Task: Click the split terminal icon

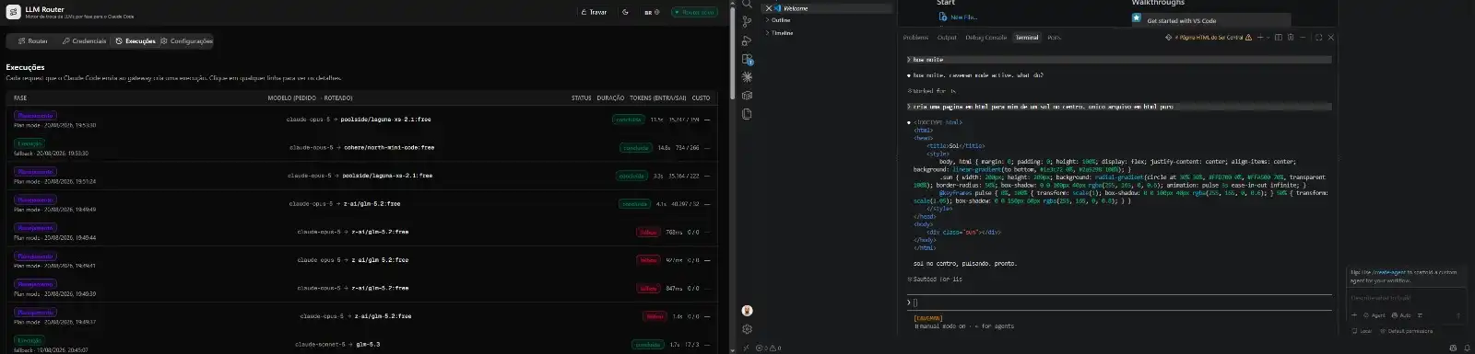Action: click(x=1278, y=38)
